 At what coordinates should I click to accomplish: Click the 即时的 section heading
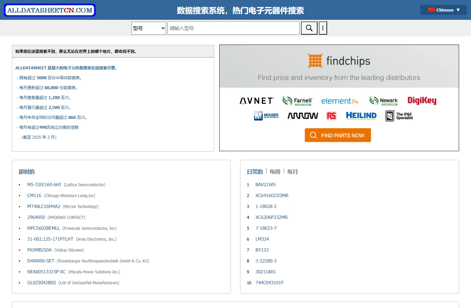(26, 172)
